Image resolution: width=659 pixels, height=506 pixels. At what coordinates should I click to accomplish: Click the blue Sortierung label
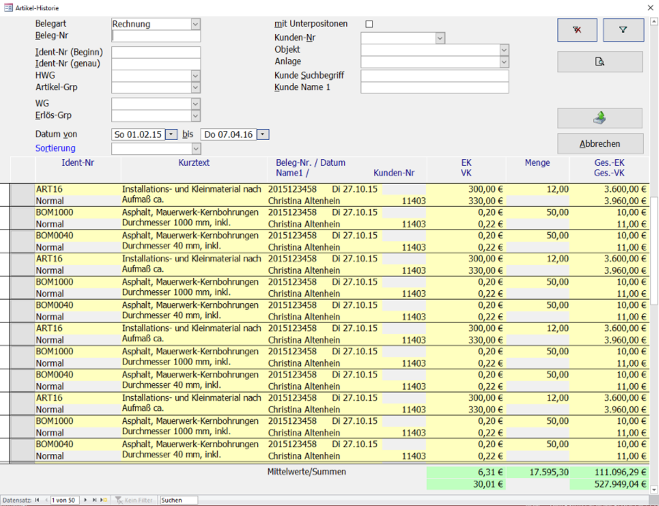(x=55, y=148)
